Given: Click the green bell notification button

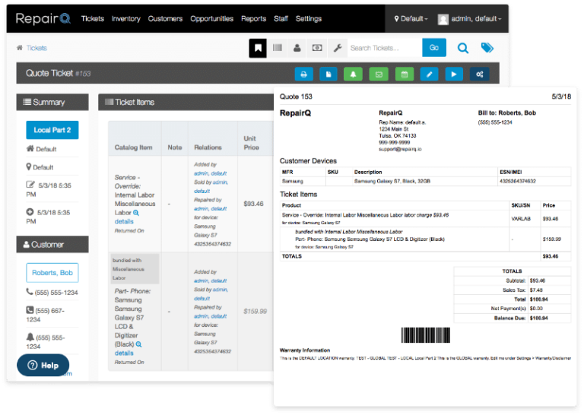Looking at the screenshot, I should coord(353,74).
